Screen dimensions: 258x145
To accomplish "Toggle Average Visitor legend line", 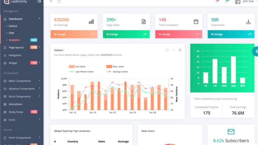I will (109, 72).
